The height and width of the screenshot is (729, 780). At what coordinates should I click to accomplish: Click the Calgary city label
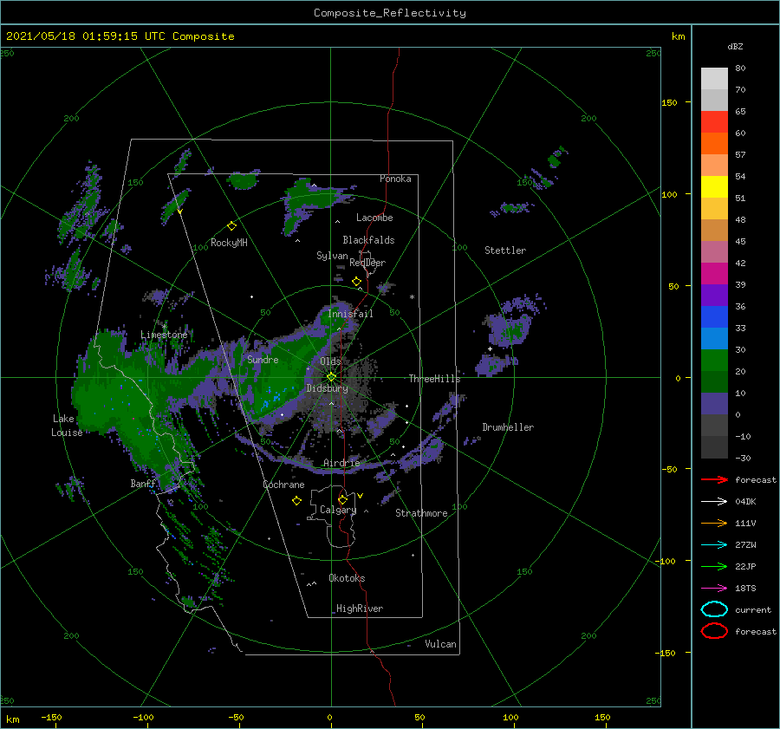pos(338,510)
